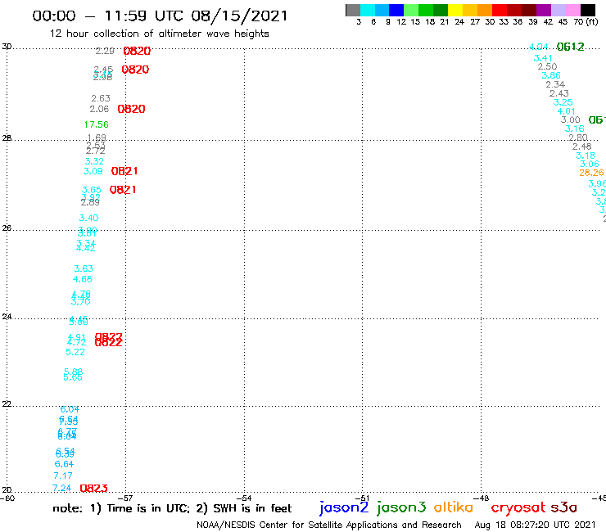Pick the yellow legend color swatch
Image resolution: width=606 pixels, height=532 pixels.
455,10
